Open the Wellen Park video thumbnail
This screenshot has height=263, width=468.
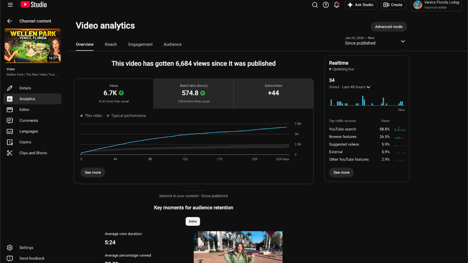coord(33,46)
